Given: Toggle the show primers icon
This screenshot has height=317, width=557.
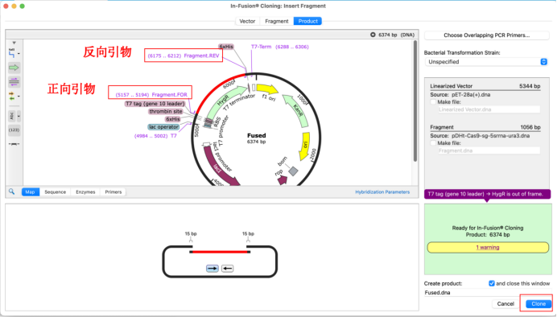Looking at the screenshot, I should click(14, 82).
